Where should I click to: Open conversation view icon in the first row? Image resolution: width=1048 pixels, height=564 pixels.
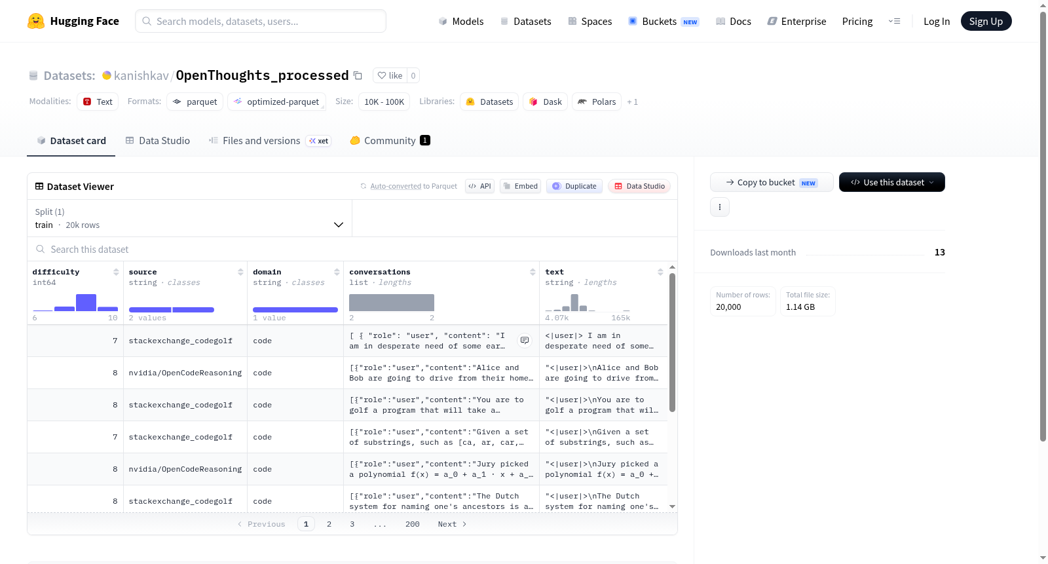525,340
